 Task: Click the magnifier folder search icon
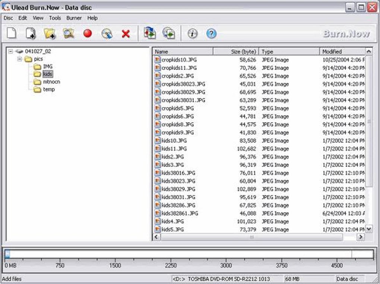(x=69, y=33)
